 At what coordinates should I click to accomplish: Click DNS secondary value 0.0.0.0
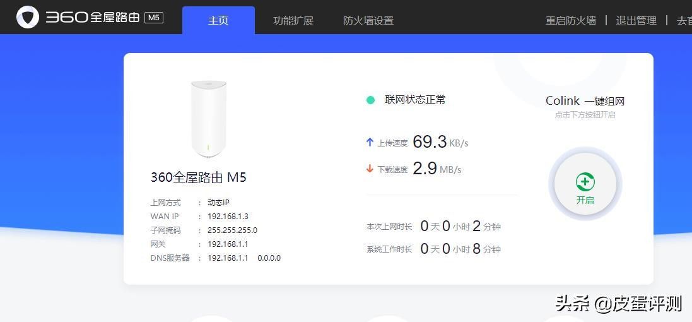(269, 258)
